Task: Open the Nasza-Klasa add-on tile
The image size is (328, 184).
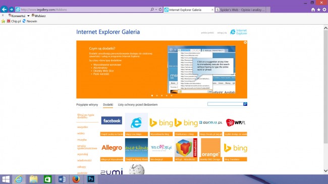Action: tap(136, 150)
